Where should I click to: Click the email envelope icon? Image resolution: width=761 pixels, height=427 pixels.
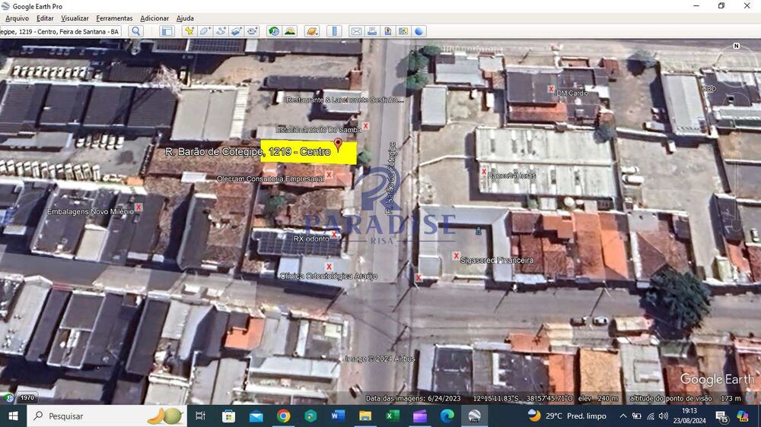pos(356,31)
